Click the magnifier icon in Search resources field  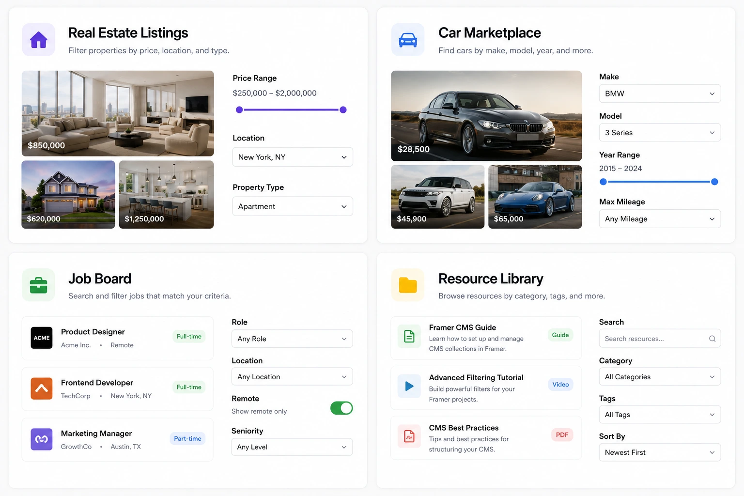point(712,339)
